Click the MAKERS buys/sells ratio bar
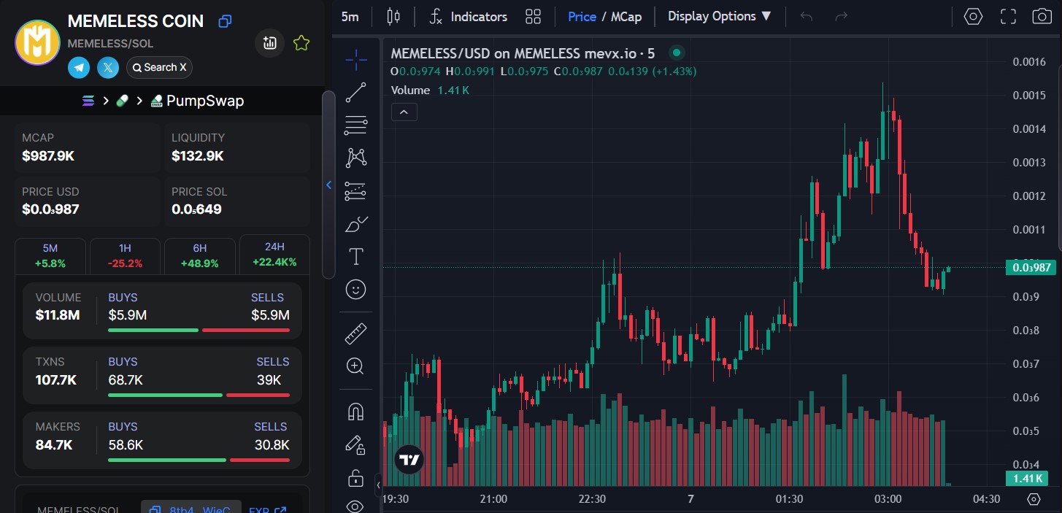 tap(199, 460)
